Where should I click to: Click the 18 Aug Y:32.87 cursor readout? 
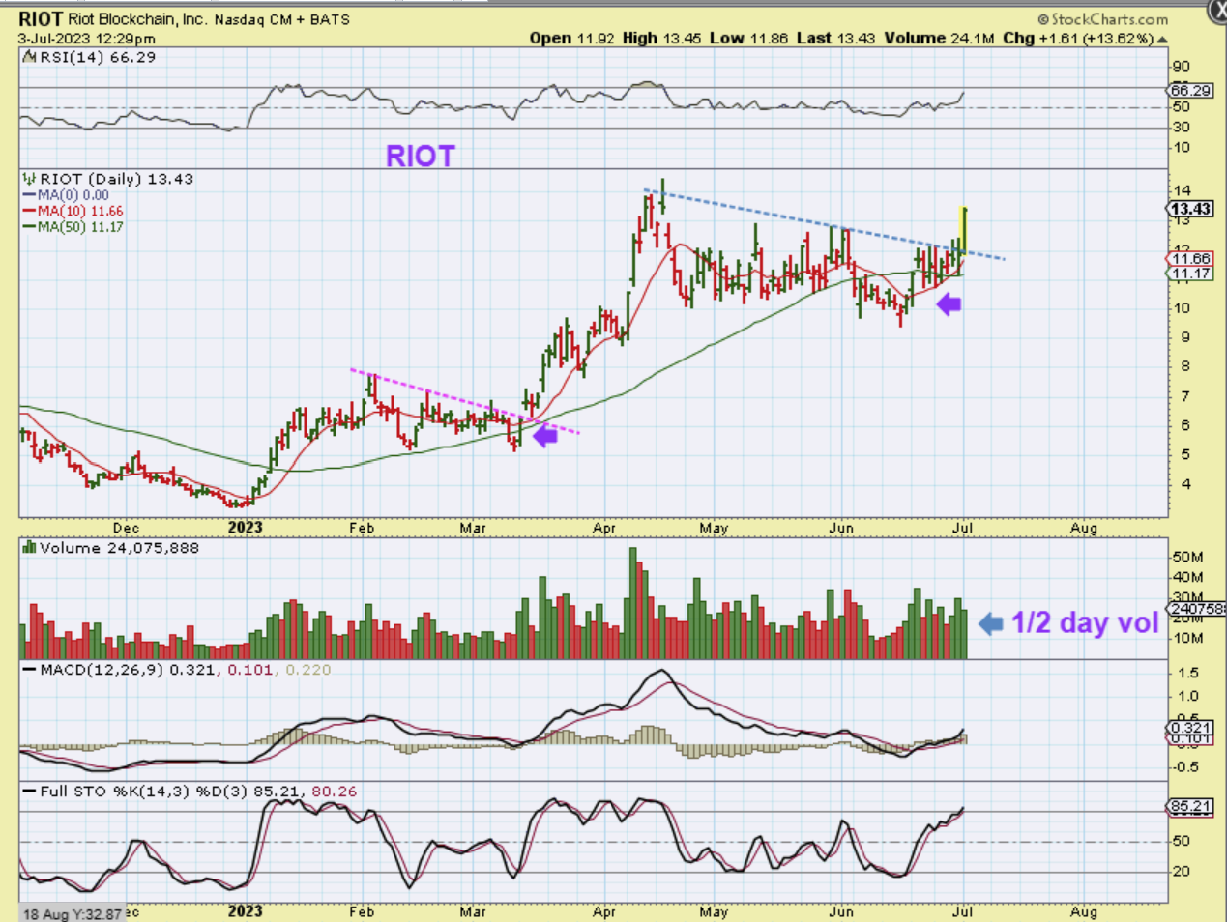tap(72, 914)
